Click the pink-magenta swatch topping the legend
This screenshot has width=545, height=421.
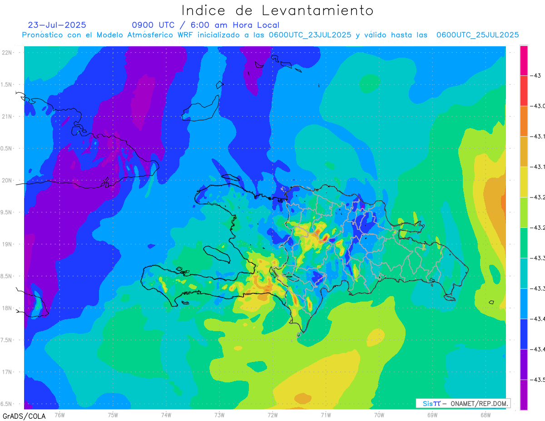524,60
